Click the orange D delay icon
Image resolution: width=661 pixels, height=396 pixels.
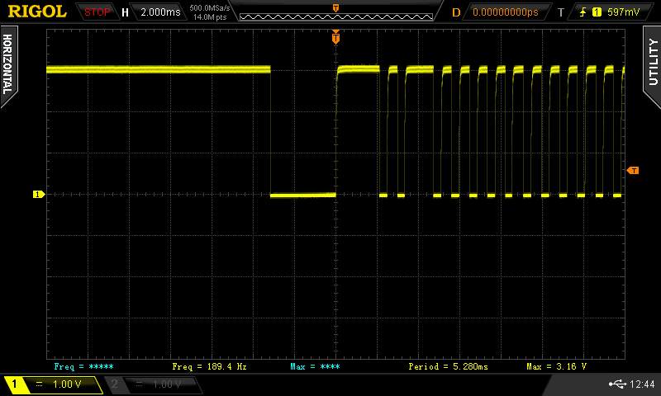coord(456,12)
